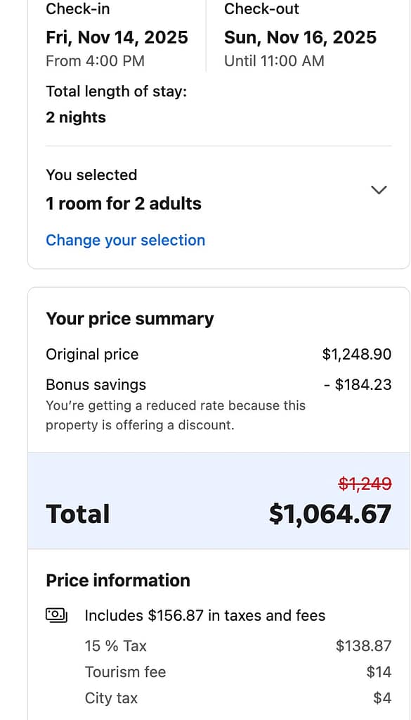Click the 2 nights stay duration

pos(75,117)
